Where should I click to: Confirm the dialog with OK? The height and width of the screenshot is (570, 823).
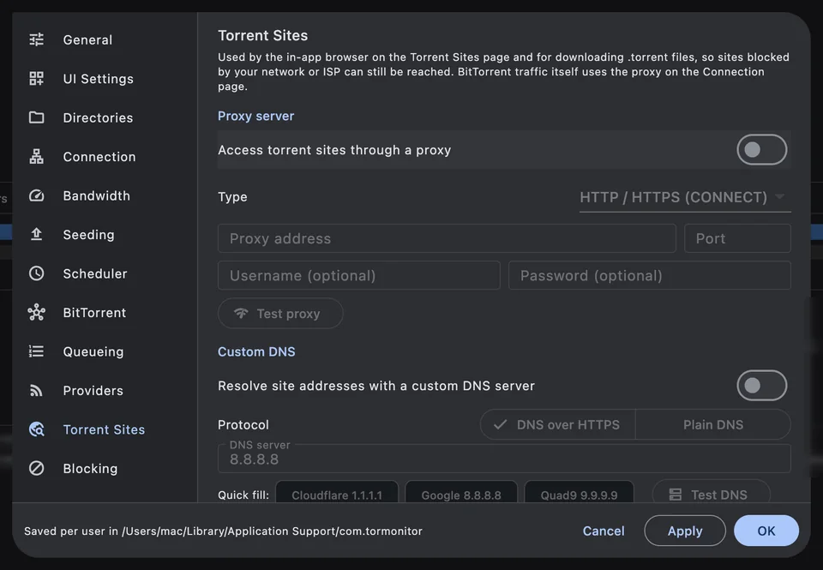point(766,531)
